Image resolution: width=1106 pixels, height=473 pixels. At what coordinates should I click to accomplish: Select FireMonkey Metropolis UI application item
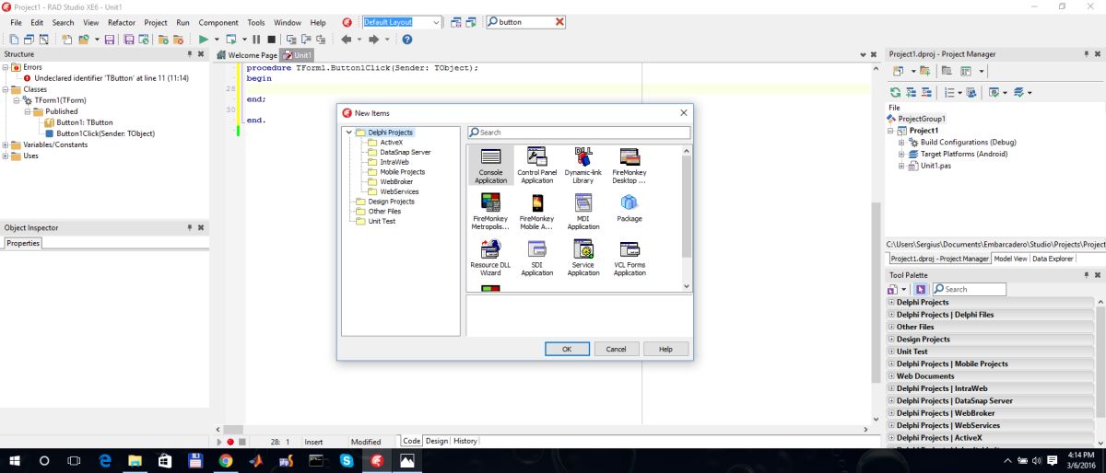490,212
